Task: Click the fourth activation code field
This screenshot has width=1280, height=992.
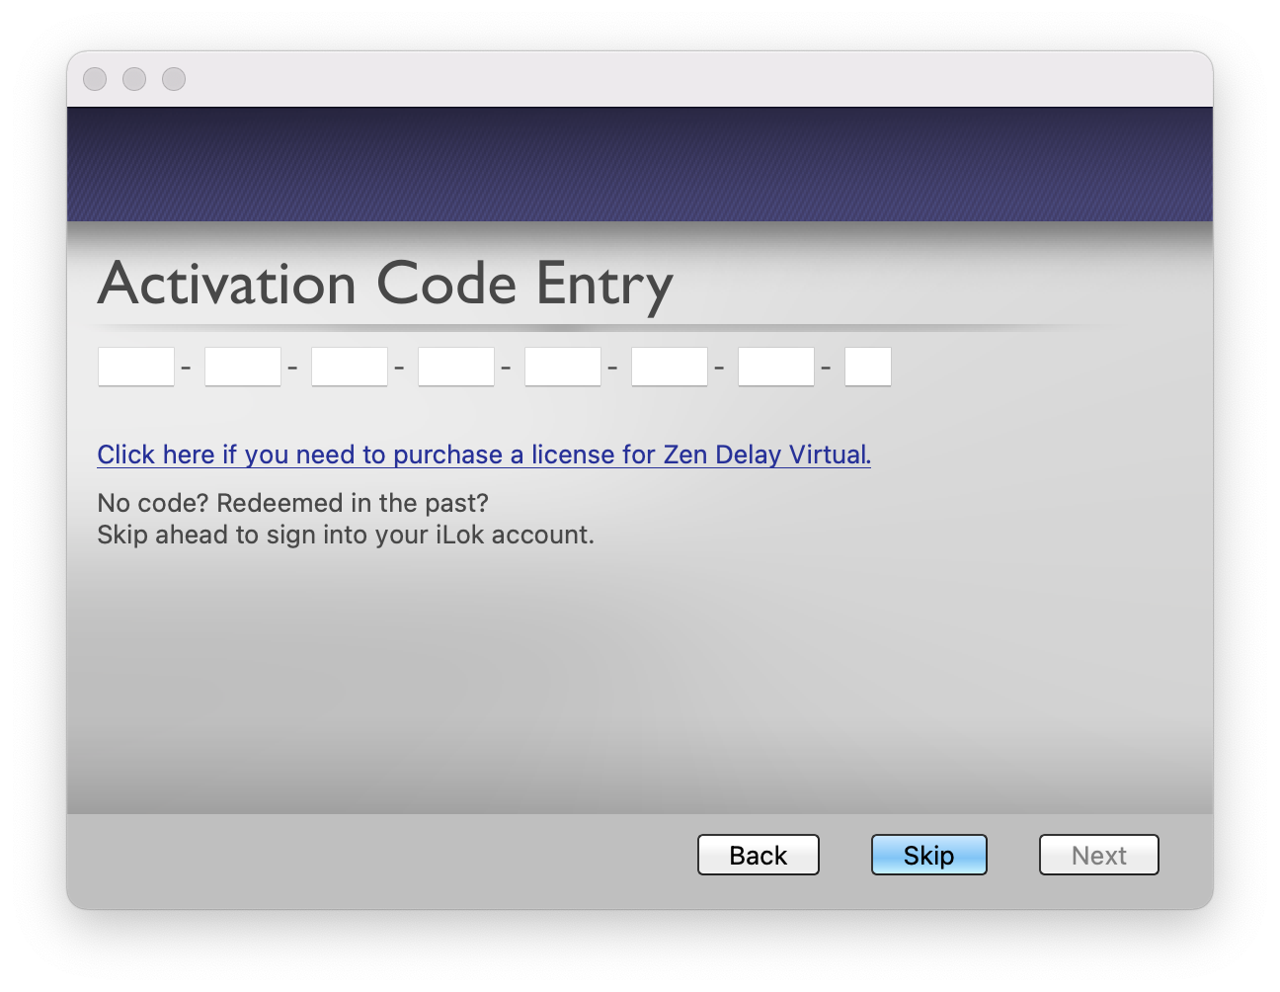Action: 456,367
